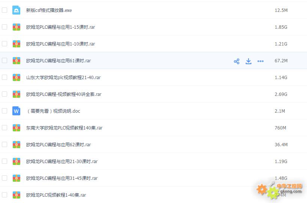Click the 2.1M size value
The image size is (307, 203).
[x=280, y=111]
